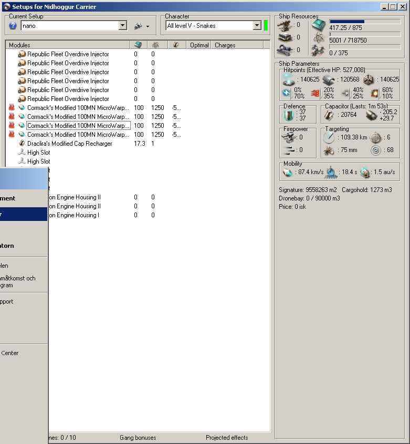Click the Signature: 9558263 m2 value

tap(308, 190)
